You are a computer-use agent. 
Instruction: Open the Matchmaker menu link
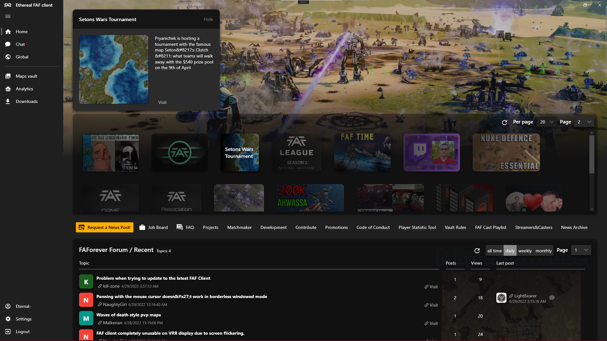coord(239,227)
